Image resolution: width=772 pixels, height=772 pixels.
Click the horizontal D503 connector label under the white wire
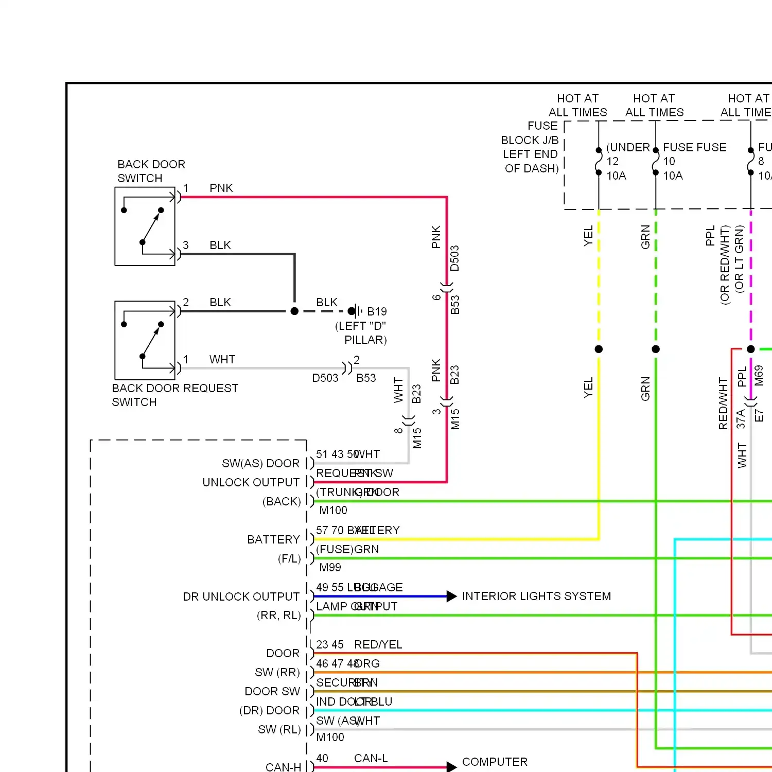[x=325, y=378]
